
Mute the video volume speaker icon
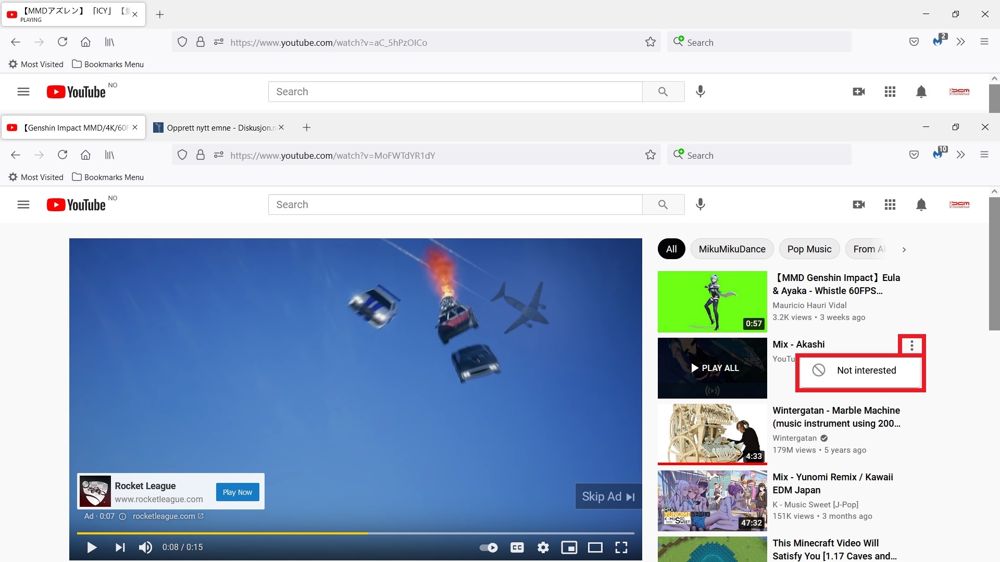click(145, 547)
